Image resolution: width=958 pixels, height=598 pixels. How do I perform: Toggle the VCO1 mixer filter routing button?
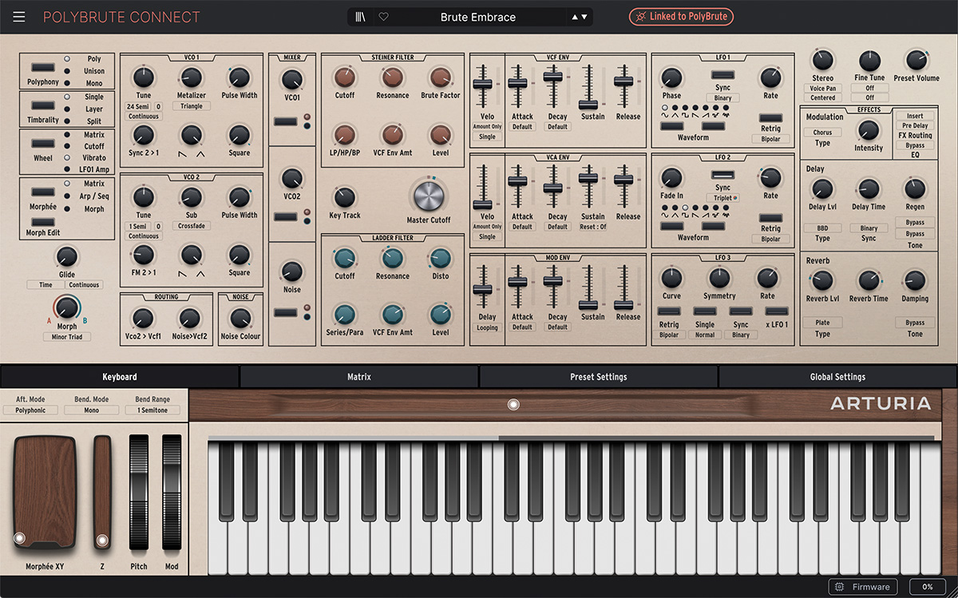[285, 122]
